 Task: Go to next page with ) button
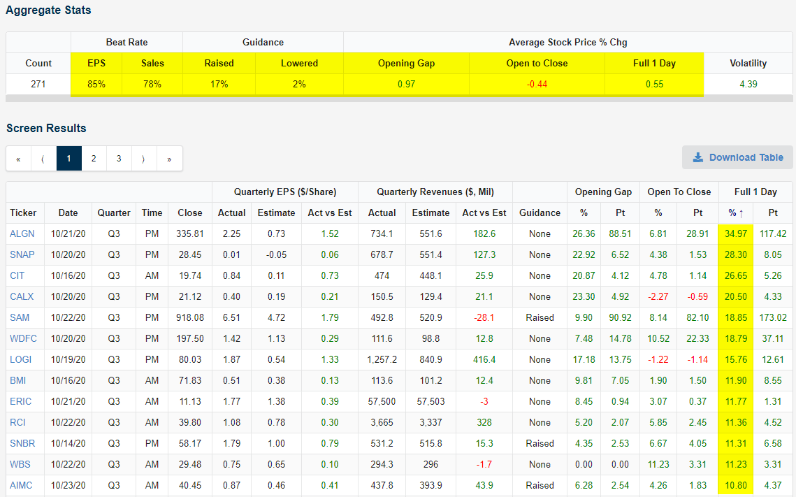point(144,159)
